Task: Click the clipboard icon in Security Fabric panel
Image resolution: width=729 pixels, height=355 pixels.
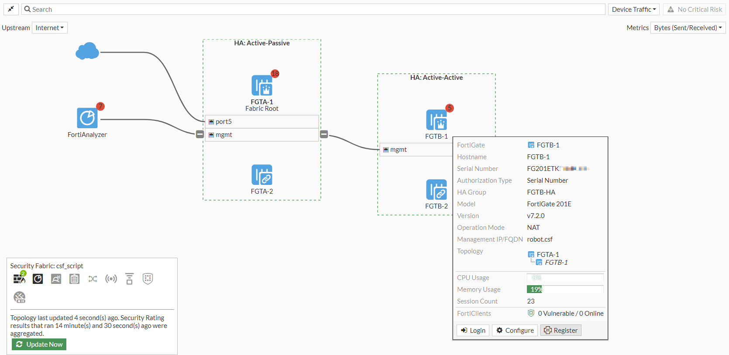Action: point(75,279)
